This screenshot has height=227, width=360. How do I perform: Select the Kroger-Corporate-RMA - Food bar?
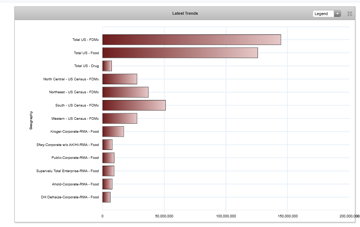click(x=113, y=132)
